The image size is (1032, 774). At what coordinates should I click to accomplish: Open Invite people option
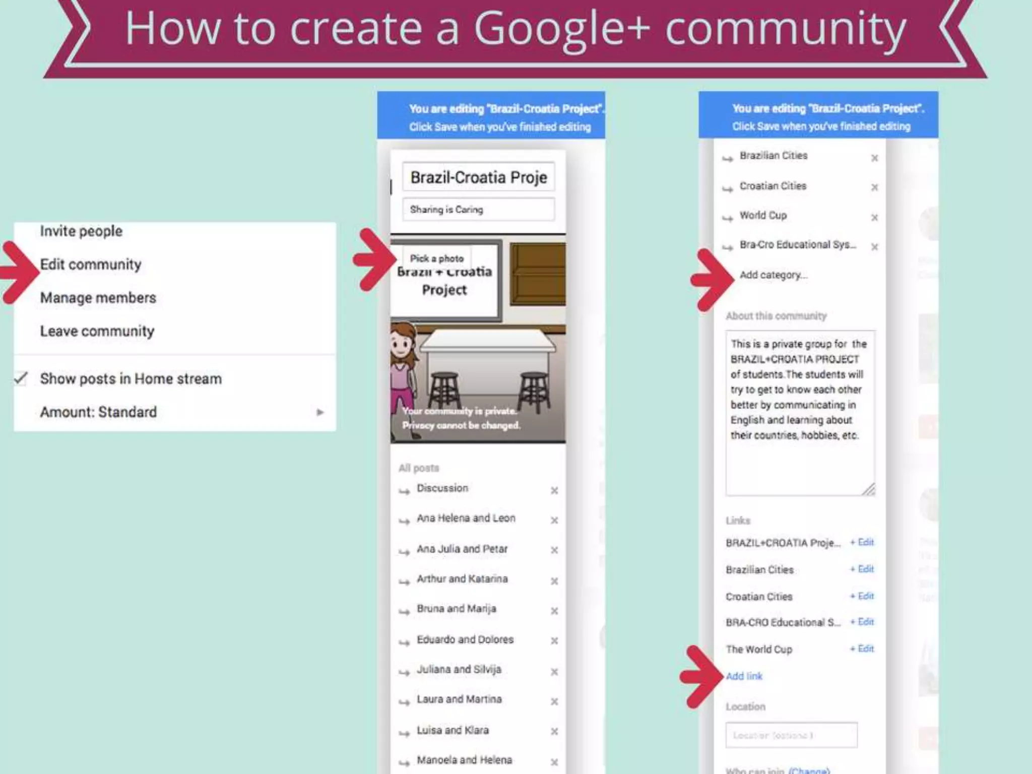81,231
